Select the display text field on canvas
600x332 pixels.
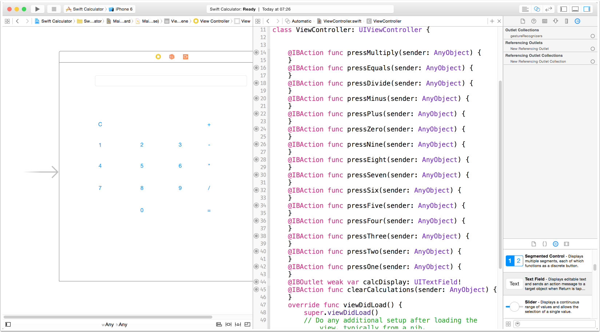click(x=171, y=81)
